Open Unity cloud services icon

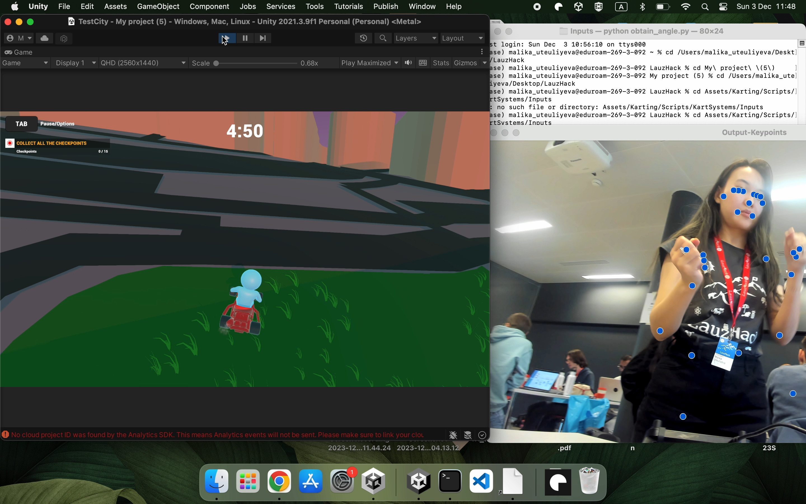[x=44, y=38]
